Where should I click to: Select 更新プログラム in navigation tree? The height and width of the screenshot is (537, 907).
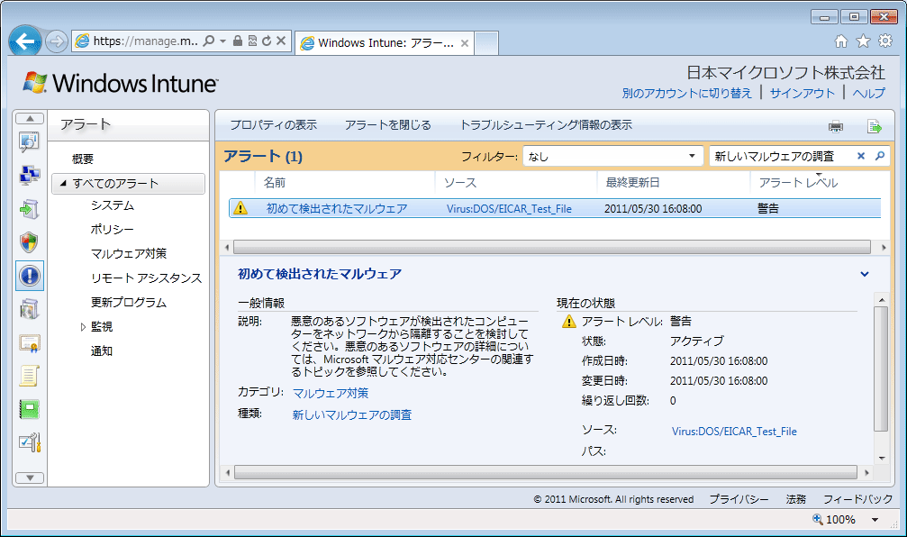tap(129, 302)
